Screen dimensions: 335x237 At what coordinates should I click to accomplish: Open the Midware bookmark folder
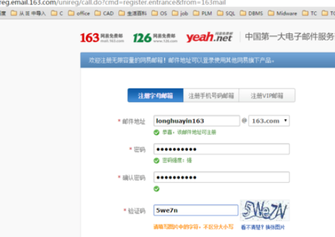point(283,13)
